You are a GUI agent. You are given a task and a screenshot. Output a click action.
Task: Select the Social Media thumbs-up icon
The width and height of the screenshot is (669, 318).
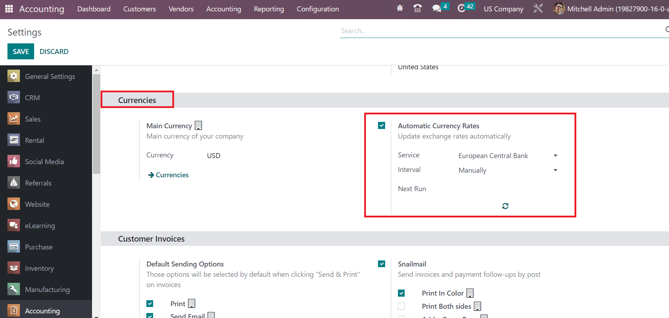[x=14, y=161]
